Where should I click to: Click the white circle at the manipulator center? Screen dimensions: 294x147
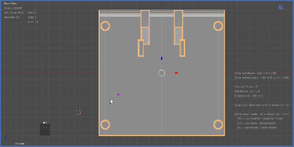pyautogui.click(x=162, y=73)
